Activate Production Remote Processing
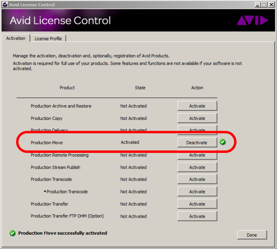 point(197,155)
